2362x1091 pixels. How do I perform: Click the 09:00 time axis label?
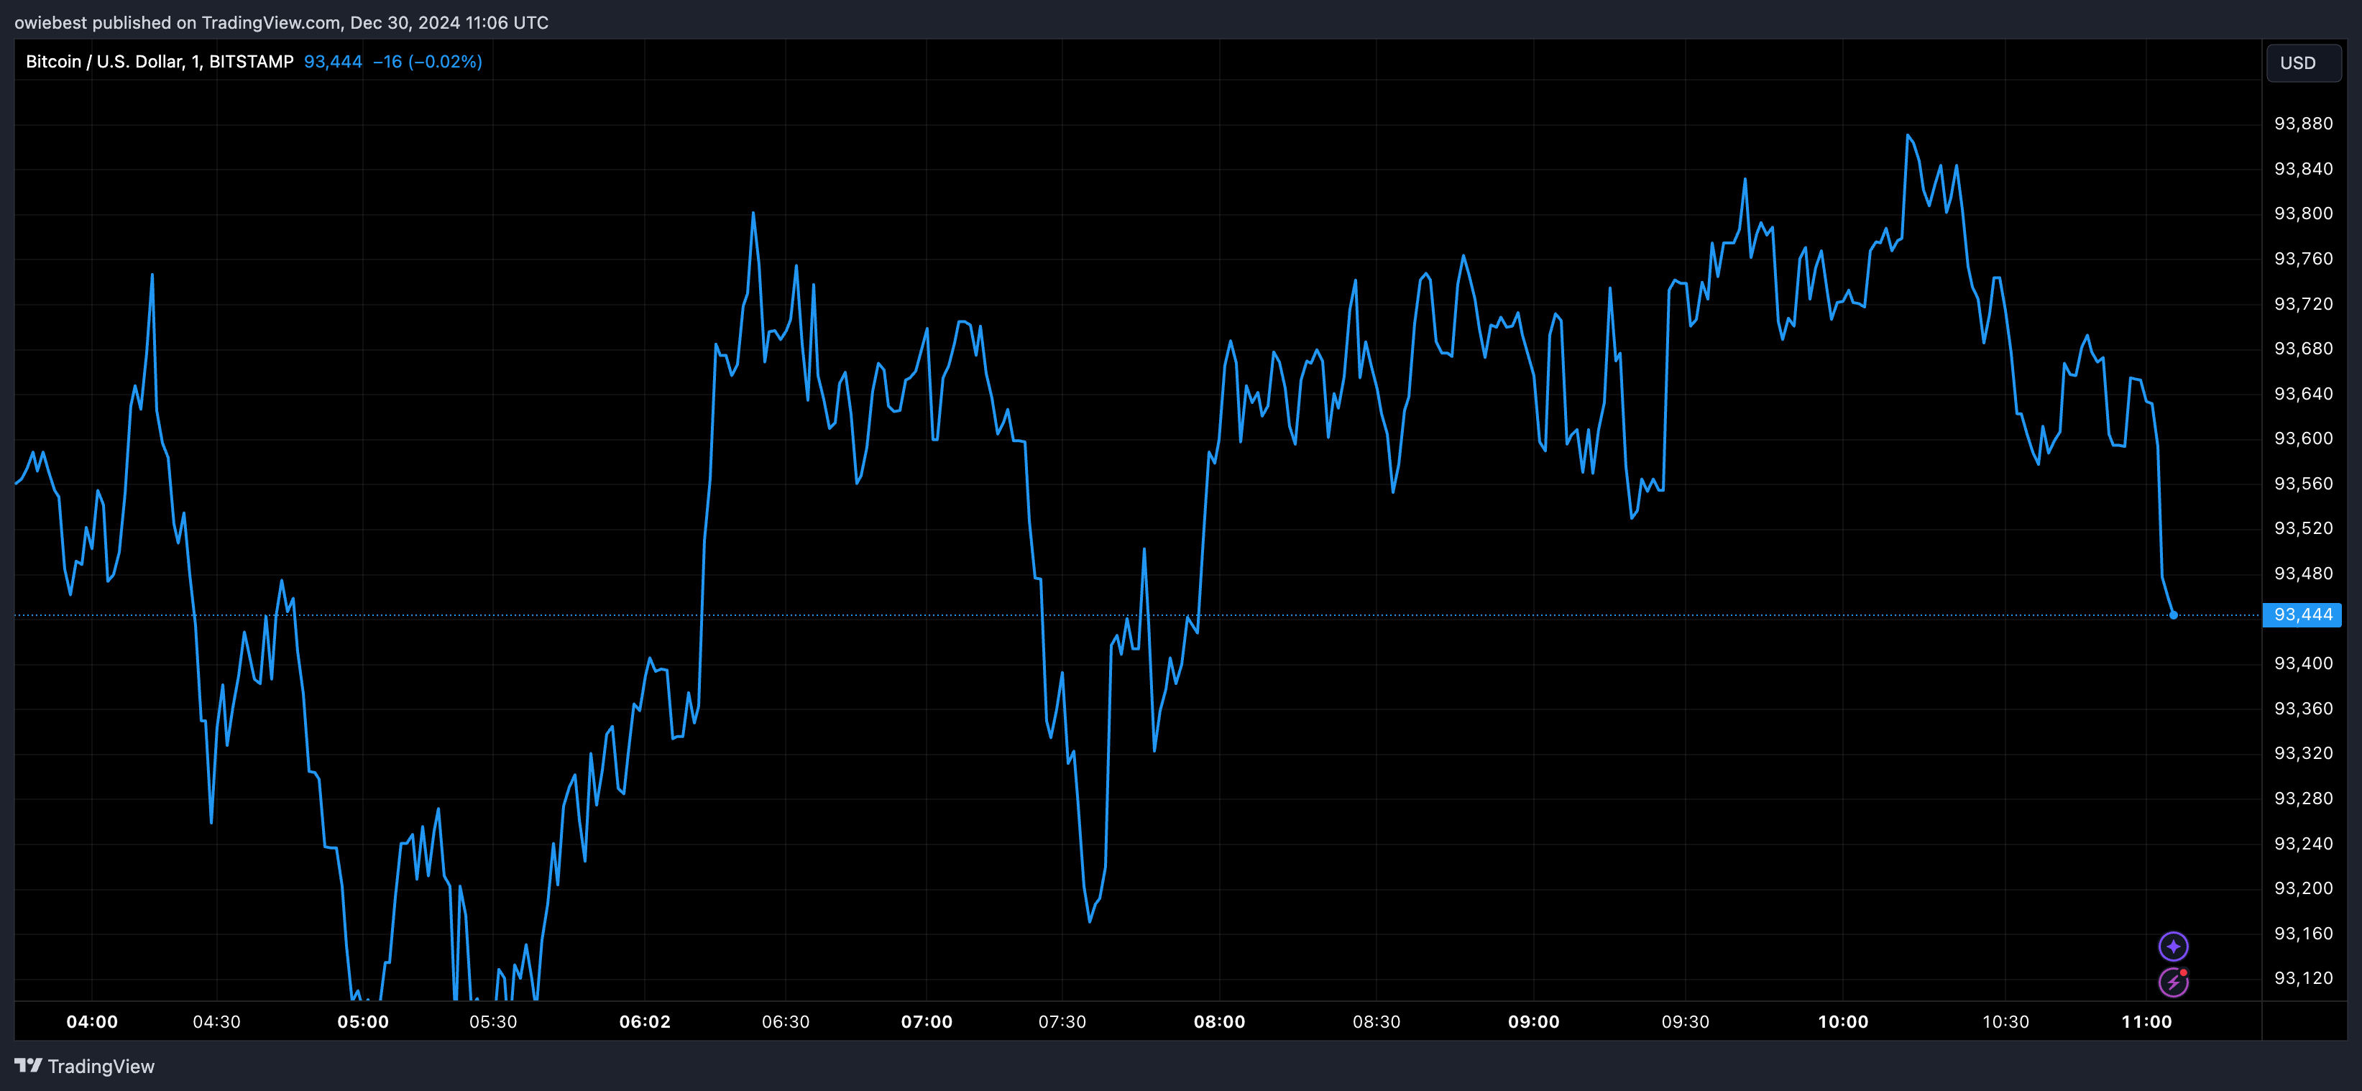[x=1533, y=1022]
